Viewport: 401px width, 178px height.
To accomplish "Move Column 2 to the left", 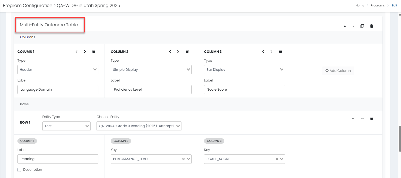I will tap(170, 51).
